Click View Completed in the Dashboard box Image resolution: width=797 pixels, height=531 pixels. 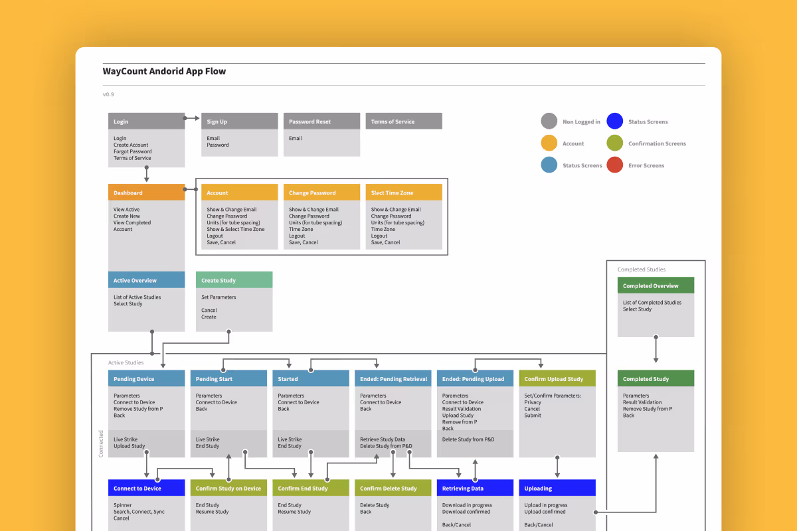click(x=132, y=223)
